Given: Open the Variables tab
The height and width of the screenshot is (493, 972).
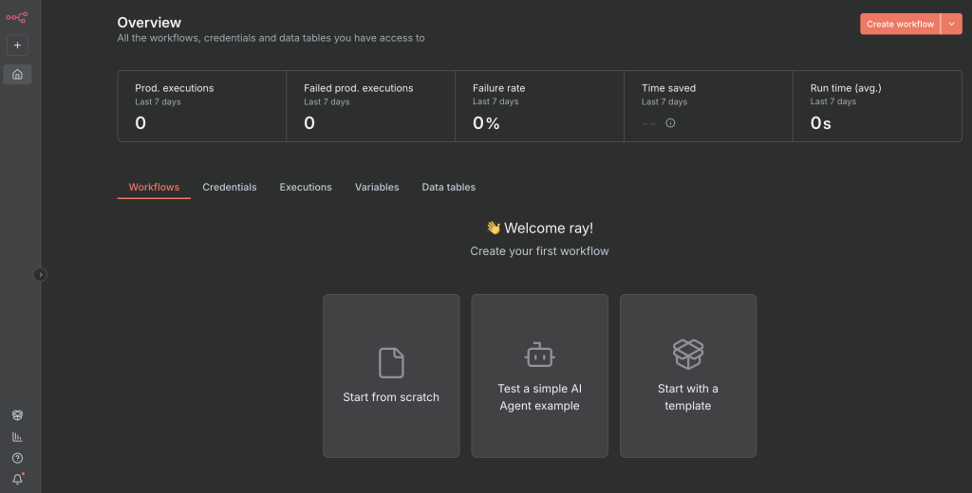Looking at the screenshot, I should (x=377, y=188).
